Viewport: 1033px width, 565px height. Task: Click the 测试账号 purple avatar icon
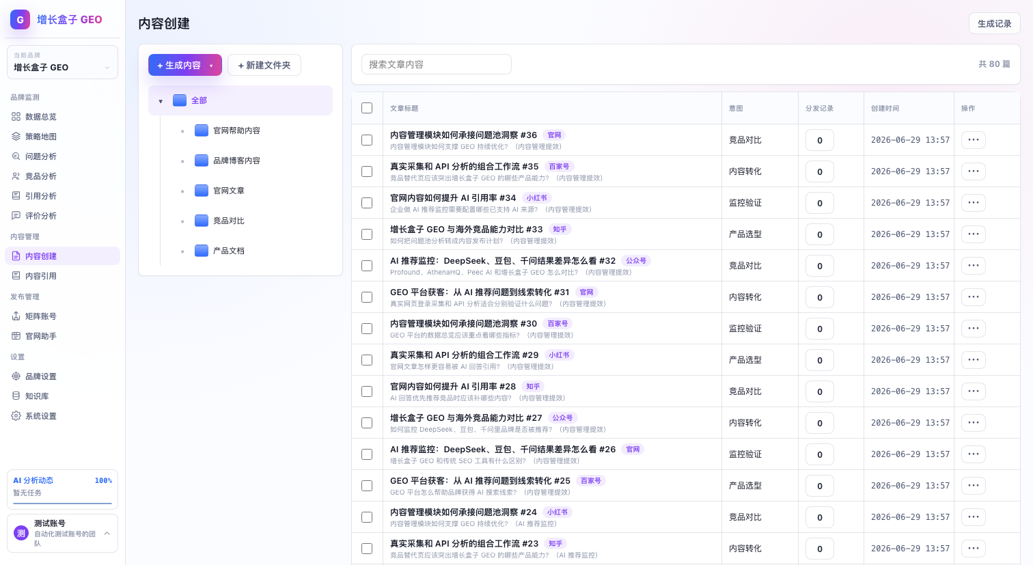21,533
